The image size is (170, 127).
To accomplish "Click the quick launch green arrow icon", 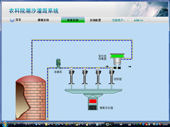I will click(x=15, y=124).
